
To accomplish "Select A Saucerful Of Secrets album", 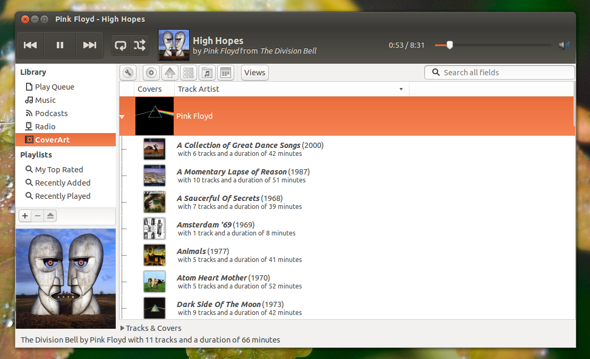I will [x=347, y=202].
